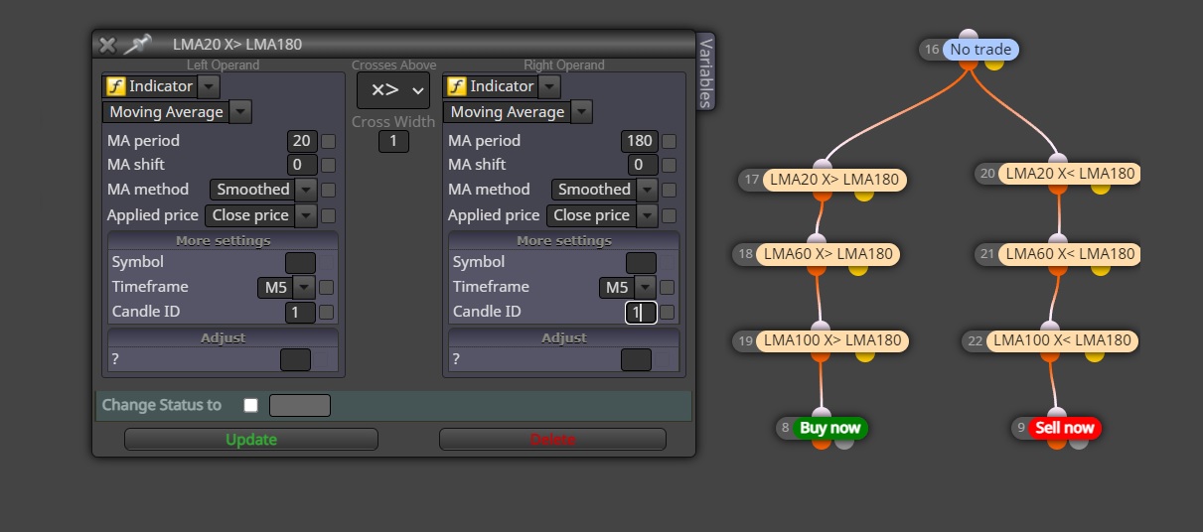Click gray output connector under Buy now
The width and height of the screenshot is (1203, 532).
point(843,442)
